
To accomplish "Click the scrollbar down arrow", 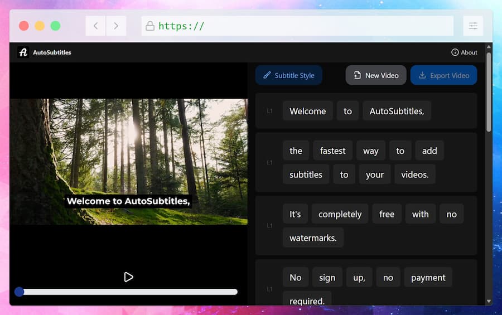I will tap(489, 301).
